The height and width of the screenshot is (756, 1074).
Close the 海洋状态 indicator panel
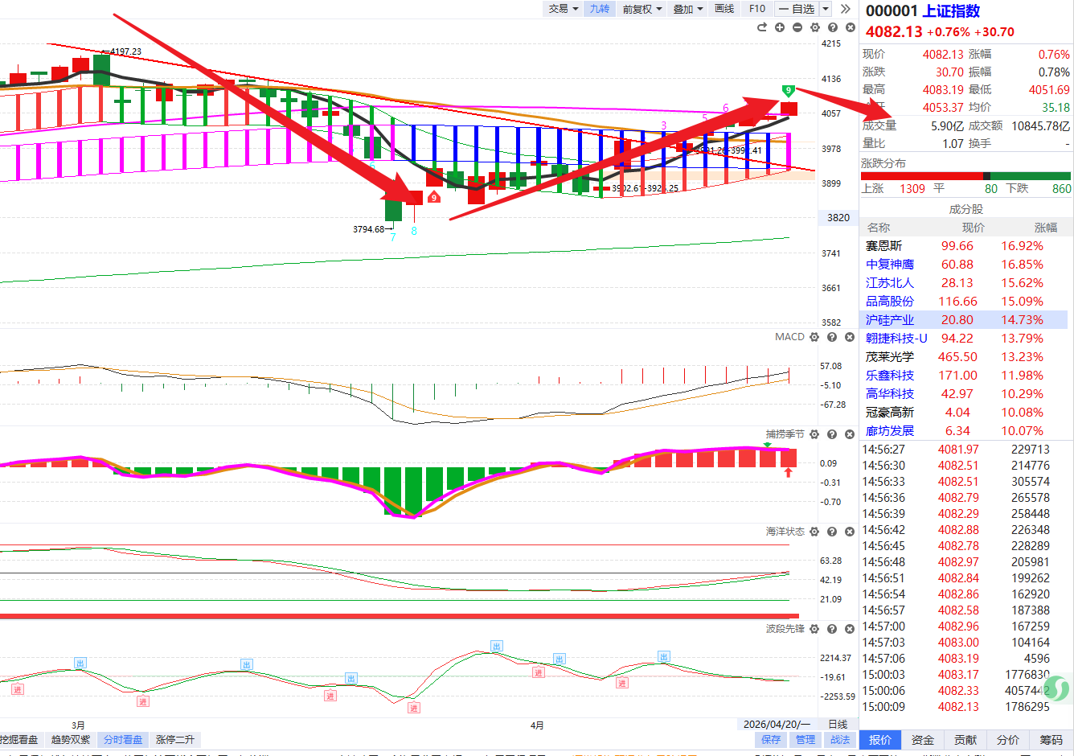pyautogui.click(x=850, y=532)
